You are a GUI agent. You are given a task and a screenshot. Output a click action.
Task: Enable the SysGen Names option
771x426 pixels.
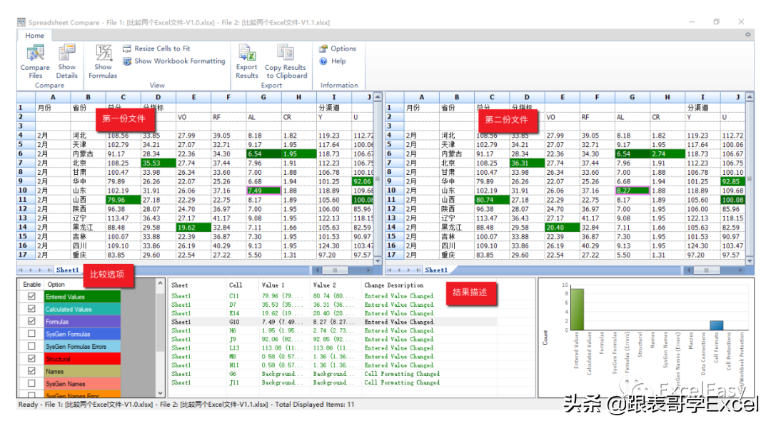[x=31, y=383]
